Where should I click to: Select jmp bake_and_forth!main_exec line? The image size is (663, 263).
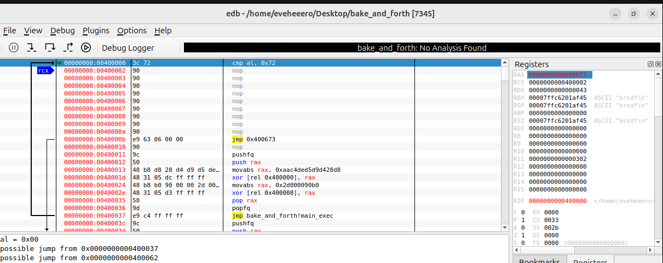(x=283, y=216)
